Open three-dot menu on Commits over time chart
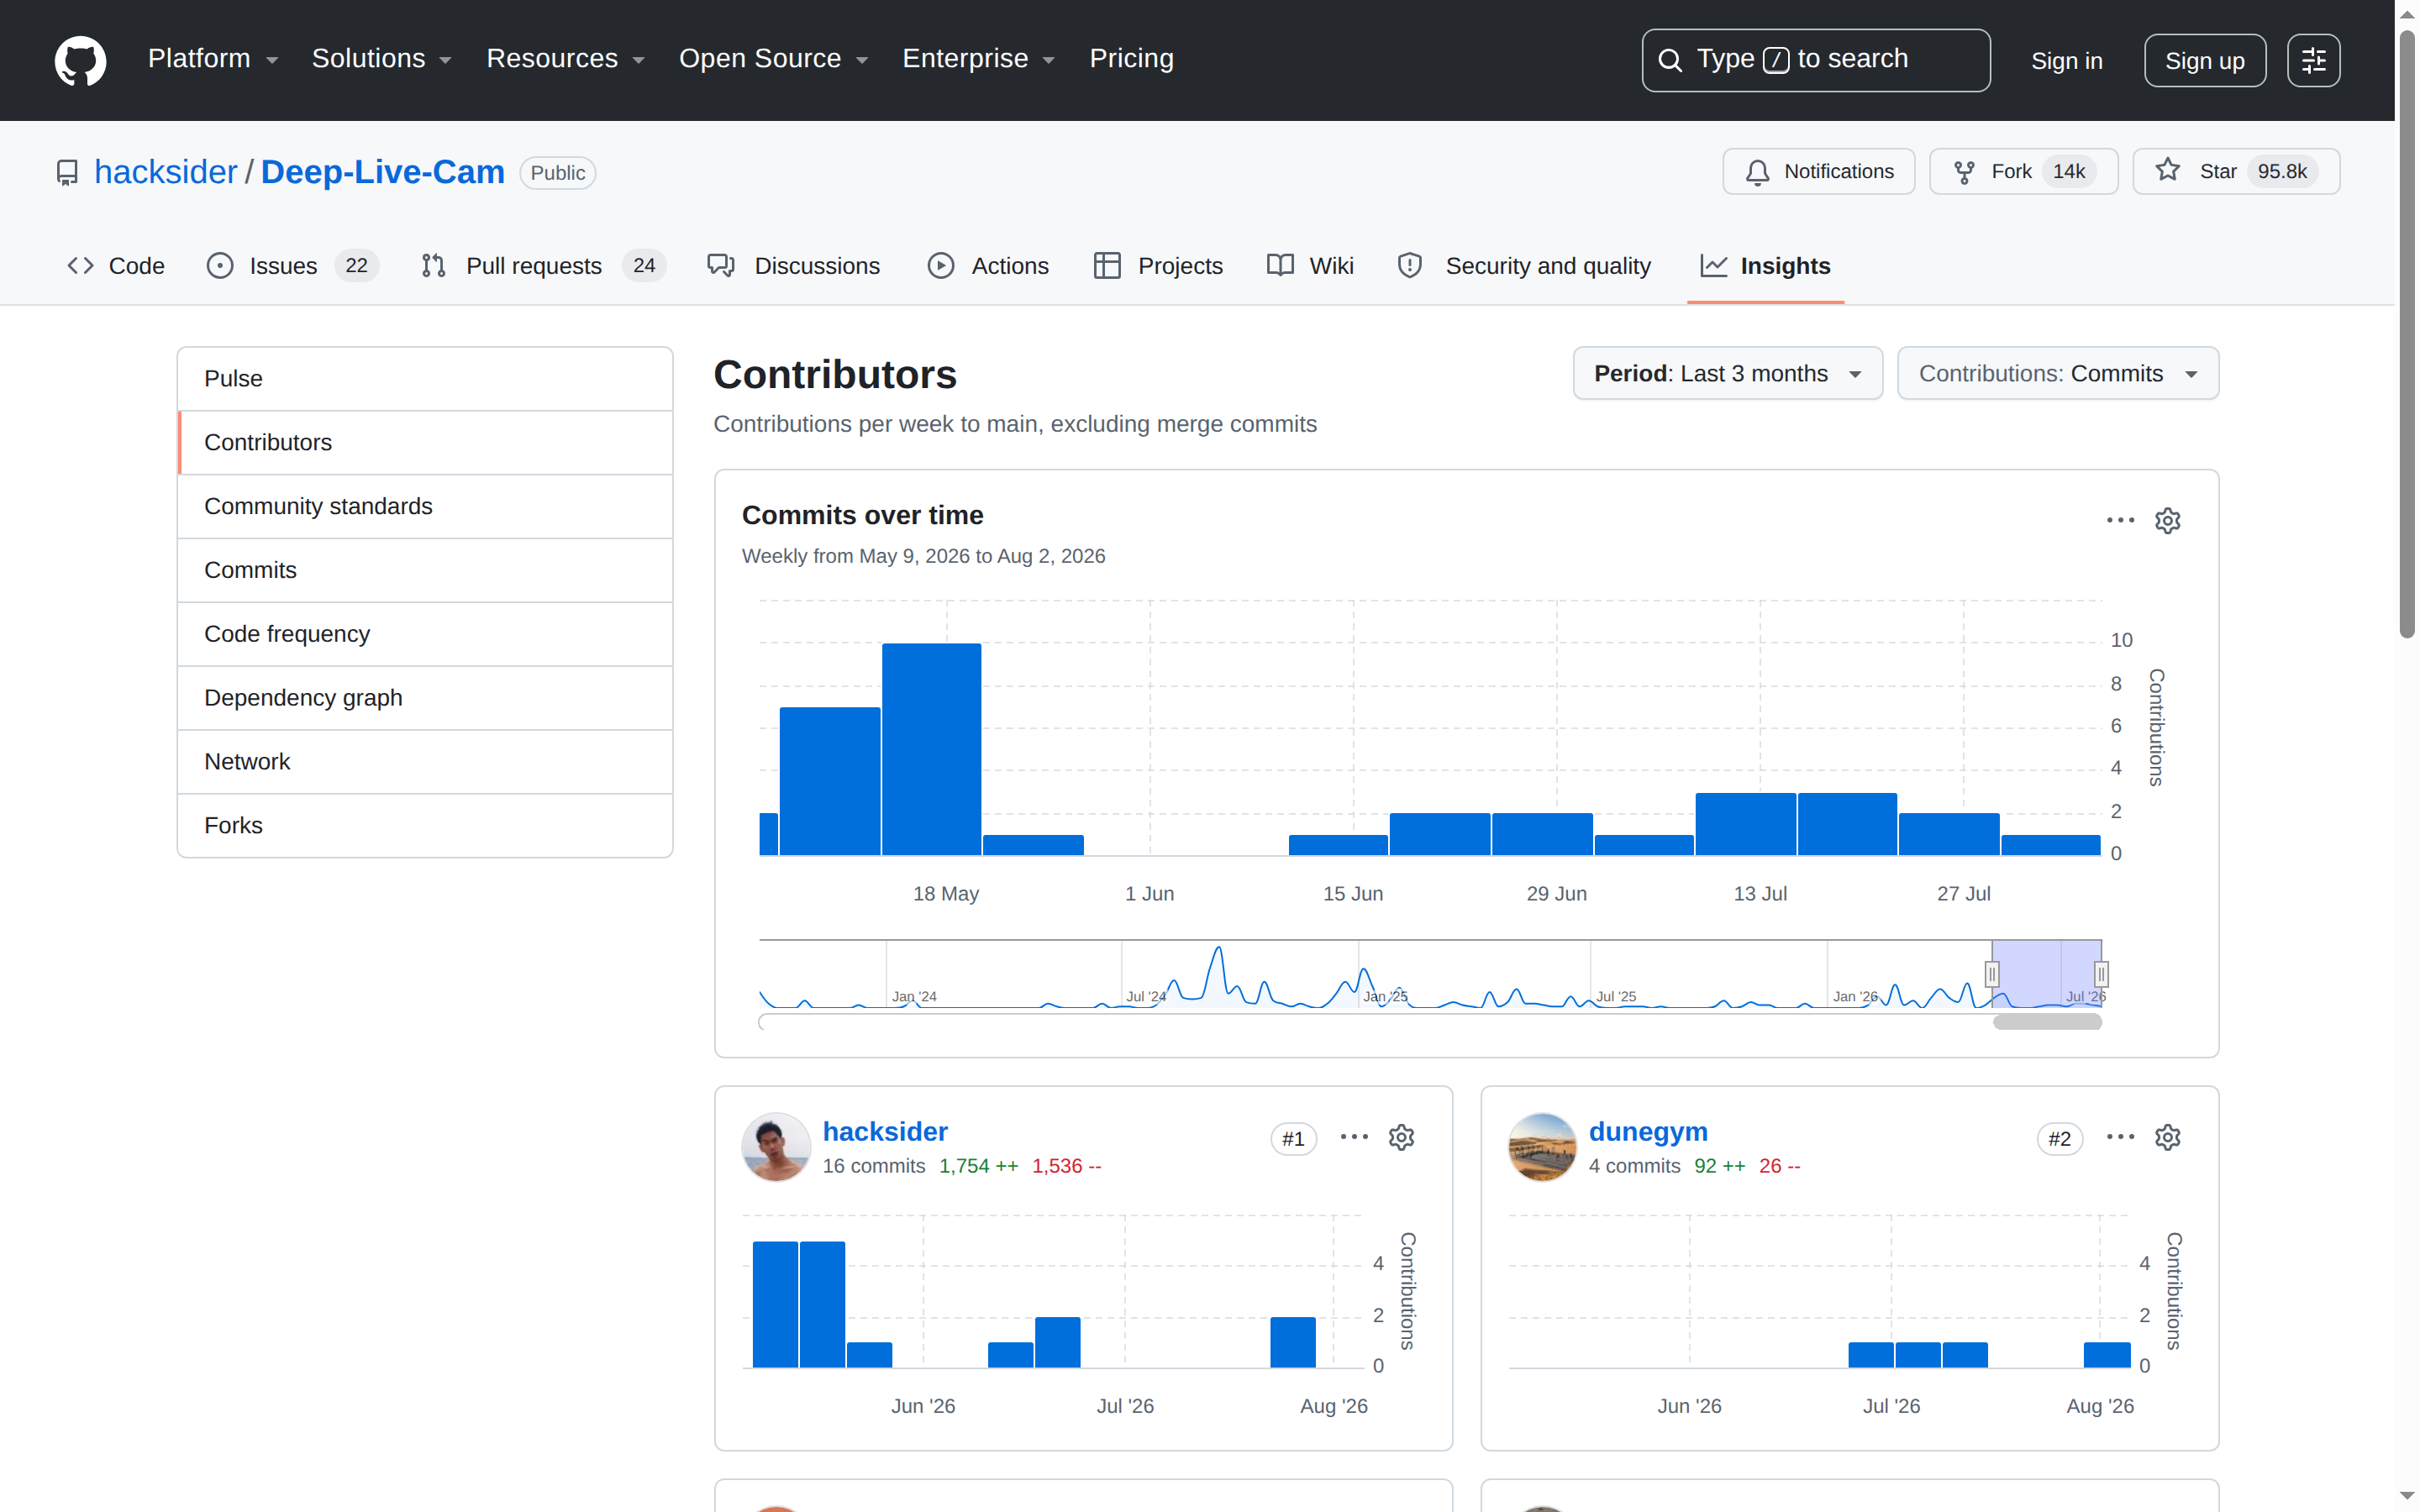 [2120, 521]
